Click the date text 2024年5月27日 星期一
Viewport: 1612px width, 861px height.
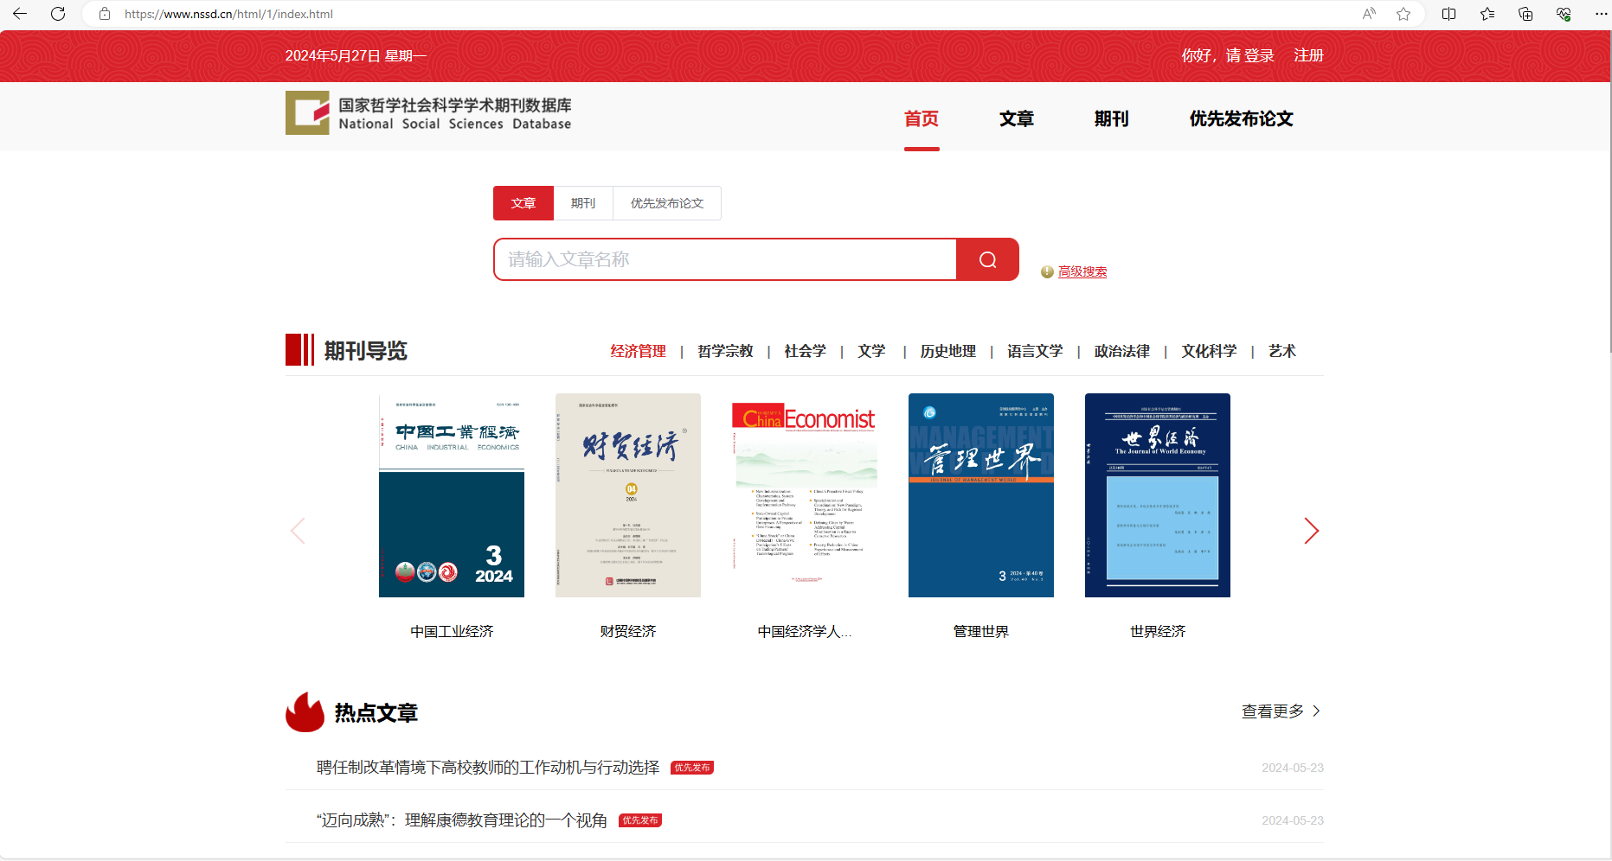[x=356, y=55]
